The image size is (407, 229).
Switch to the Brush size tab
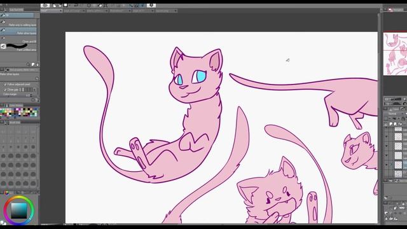tap(15, 123)
